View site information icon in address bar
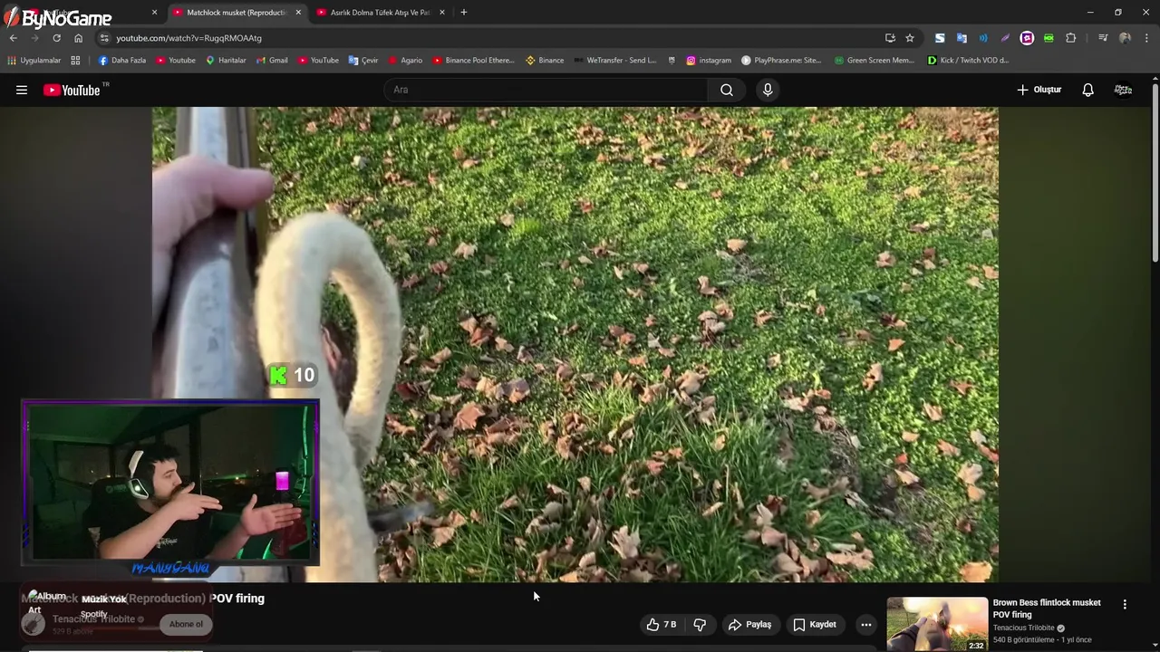The width and height of the screenshot is (1160, 652). click(104, 38)
